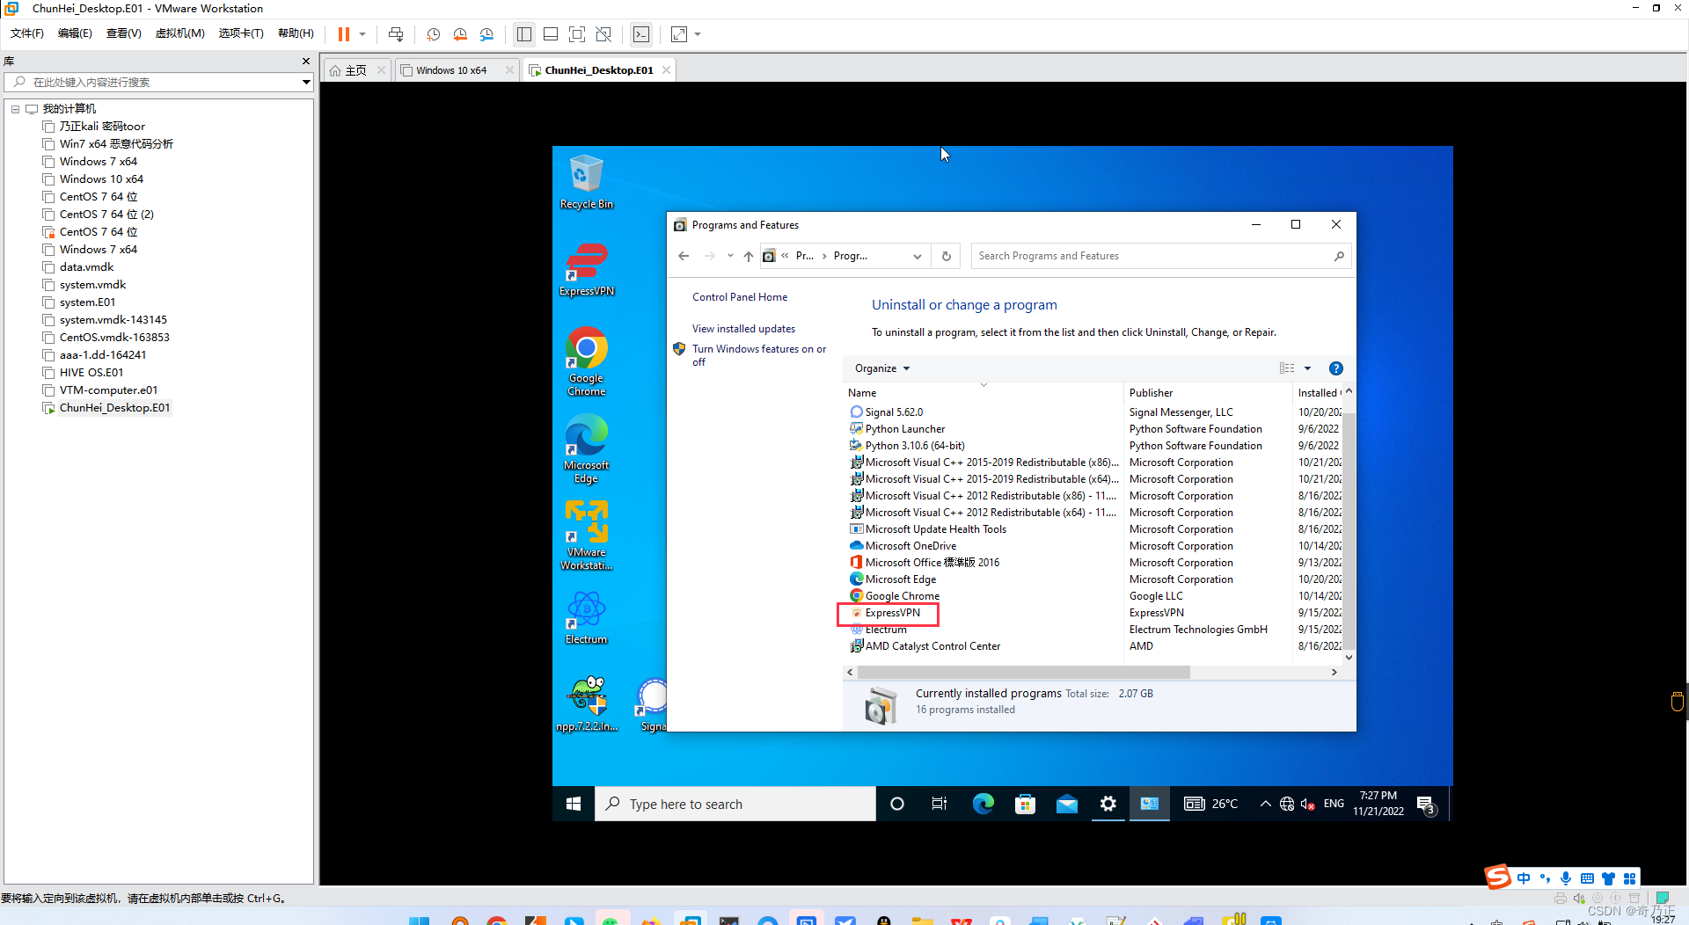
Task: Open Recycle Bin desktop icon
Action: coord(587,182)
